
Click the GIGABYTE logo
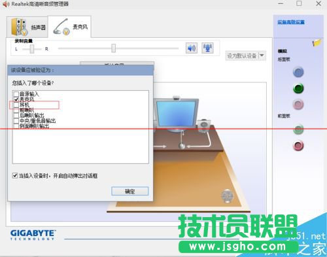coord(33,235)
